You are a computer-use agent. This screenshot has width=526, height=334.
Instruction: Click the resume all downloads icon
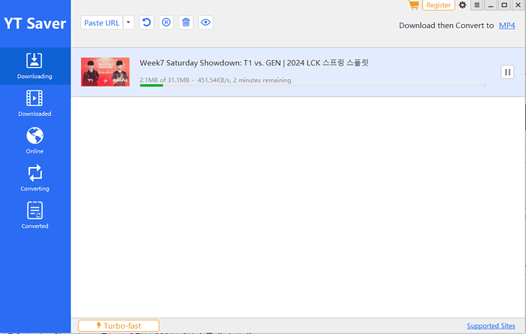147,23
